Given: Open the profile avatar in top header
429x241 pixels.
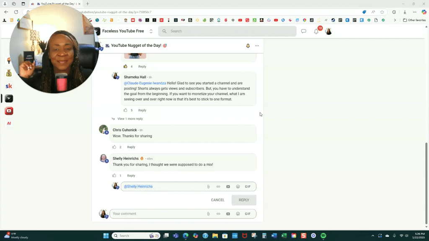Looking at the screenshot, I should tap(328, 31).
